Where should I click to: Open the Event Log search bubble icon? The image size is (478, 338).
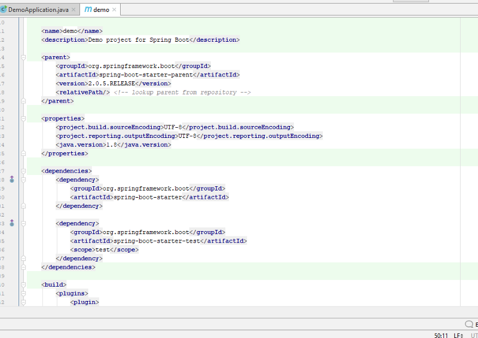(470, 324)
